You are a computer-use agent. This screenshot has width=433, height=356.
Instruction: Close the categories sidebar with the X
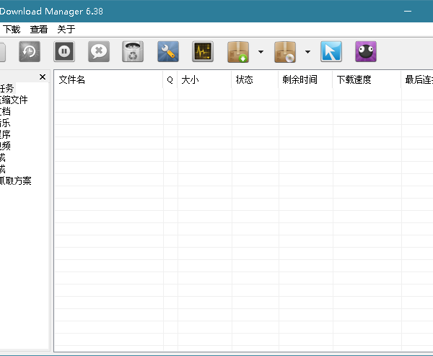42,77
